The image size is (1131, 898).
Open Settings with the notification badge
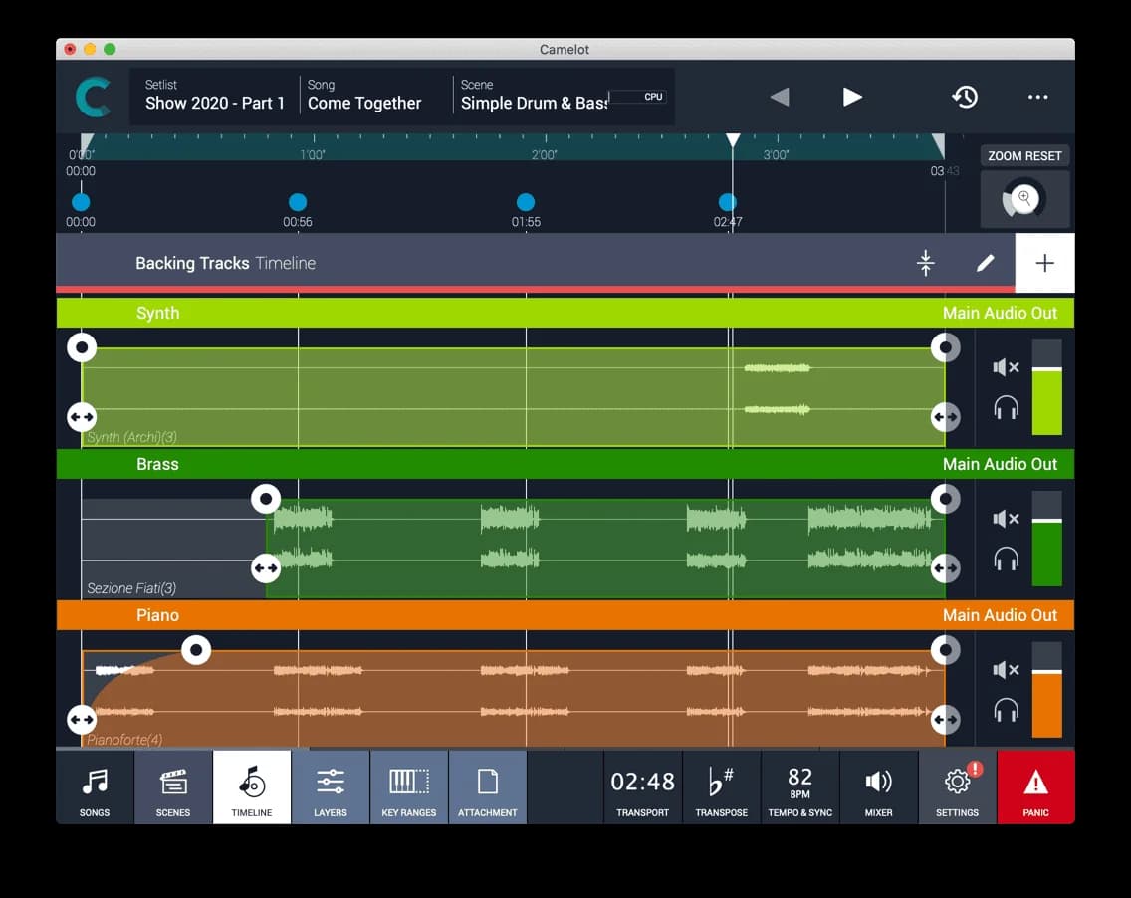click(x=956, y=787)
